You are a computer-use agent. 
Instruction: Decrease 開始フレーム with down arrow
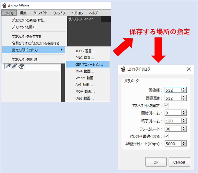[x=184, y=114]
